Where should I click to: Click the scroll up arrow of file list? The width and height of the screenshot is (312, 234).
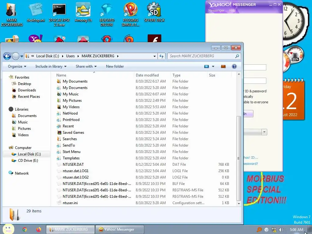click(239, 74)
